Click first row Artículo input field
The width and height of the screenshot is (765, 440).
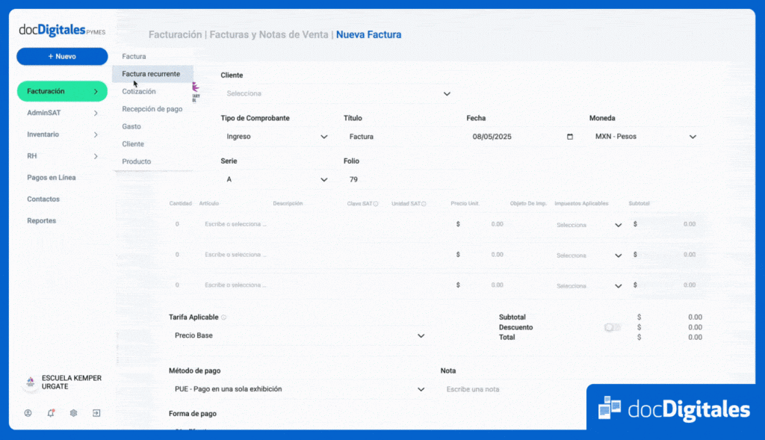[x=235, y=224]
